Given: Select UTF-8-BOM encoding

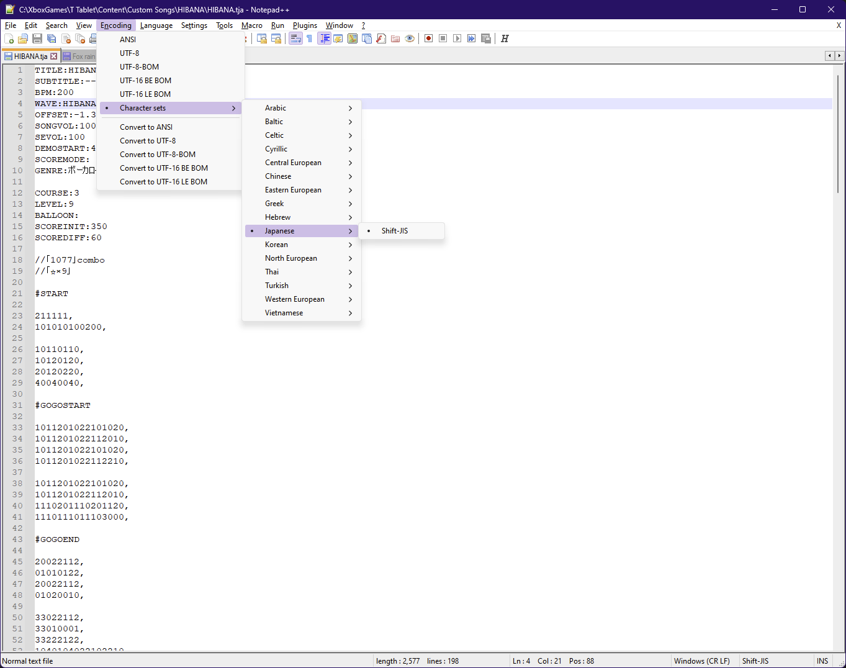Looking at the screenshot, I should point(171,67).
